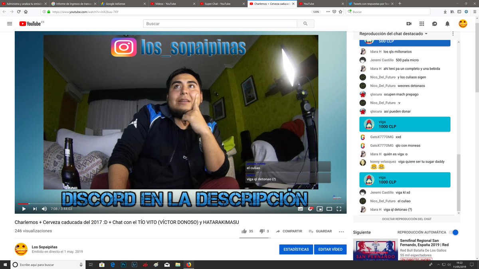Open Microsoft Store from taskbar
479x269 pixels.
[x=102, y=265]
